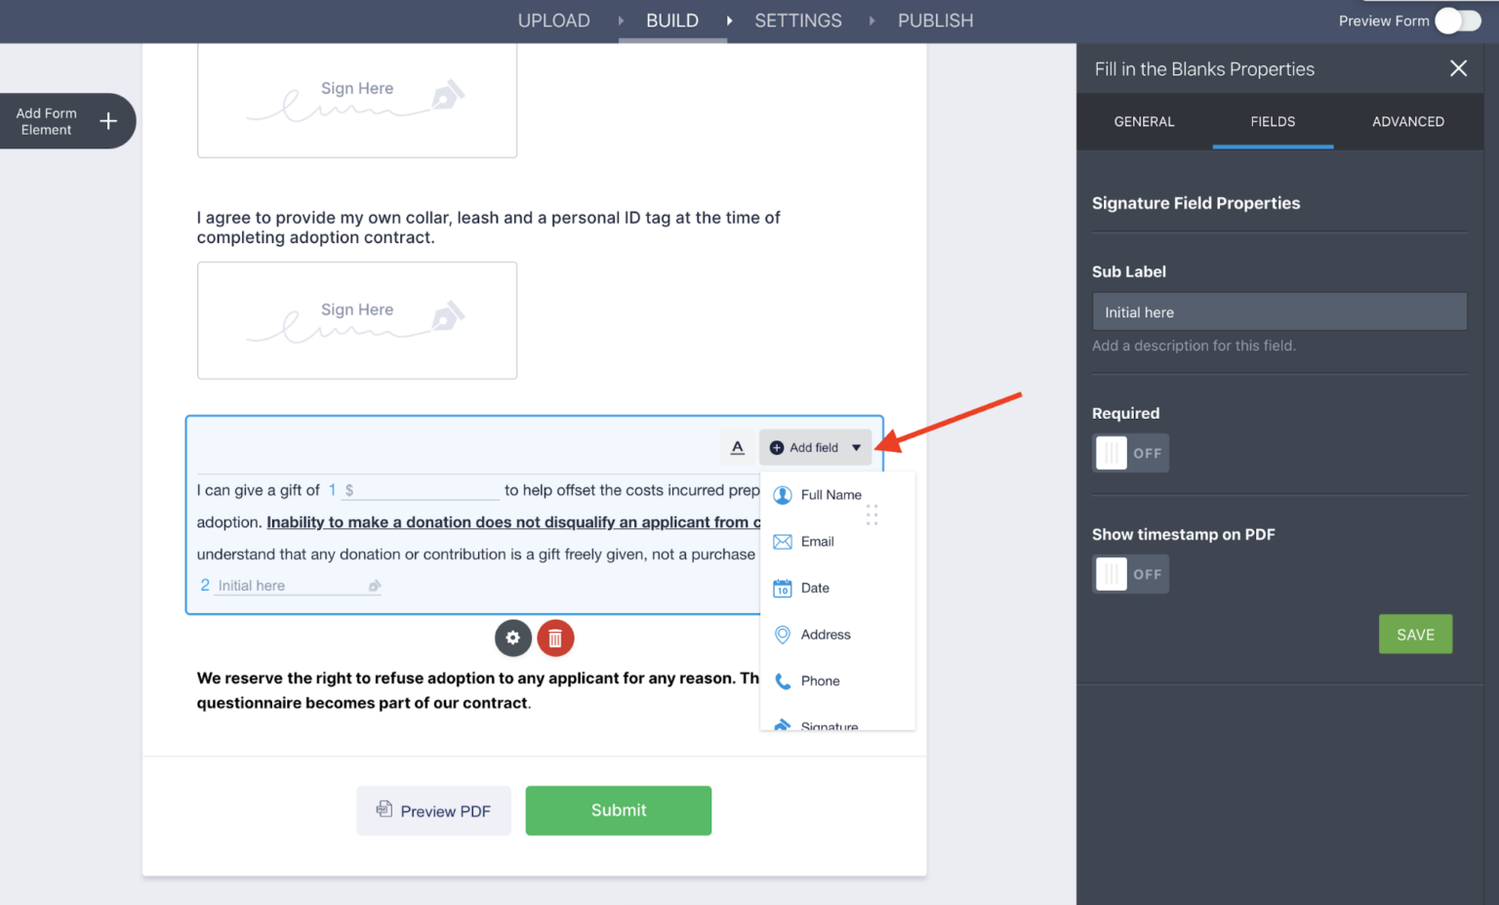Choose the Date field icon

pyautogui.click(x=784, y=588)
